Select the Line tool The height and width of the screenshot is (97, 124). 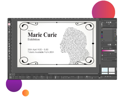tap(9, 41)
